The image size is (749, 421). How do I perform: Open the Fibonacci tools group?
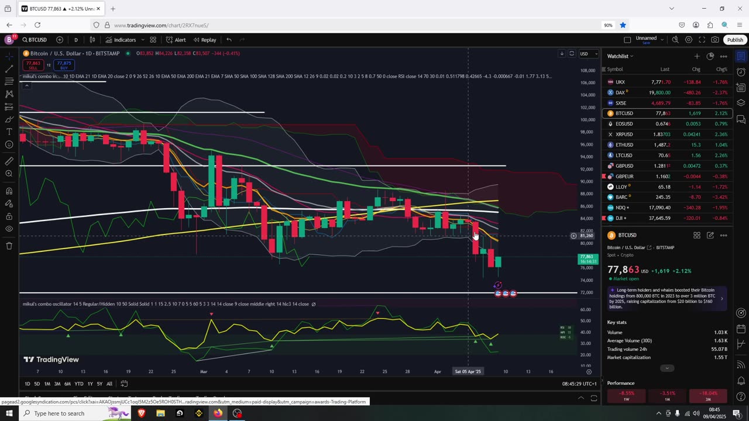[9, 81]
